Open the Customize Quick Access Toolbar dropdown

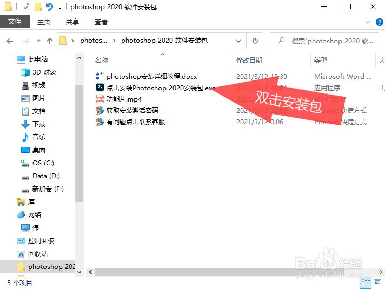pyautogui.click(x=59, y=8)
